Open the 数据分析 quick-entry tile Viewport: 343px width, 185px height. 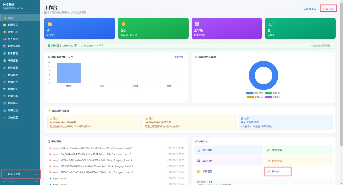tap(229, 161)
